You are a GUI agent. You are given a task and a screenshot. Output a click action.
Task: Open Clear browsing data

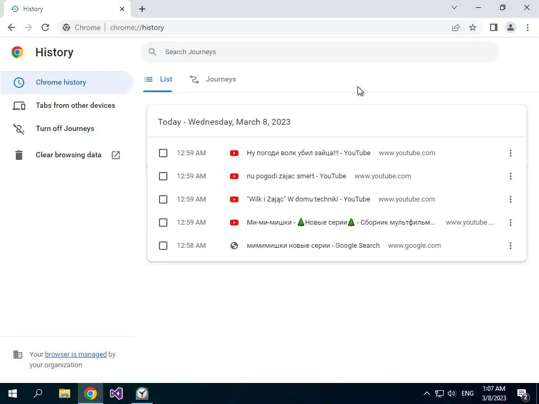click(x=67, y=155)
